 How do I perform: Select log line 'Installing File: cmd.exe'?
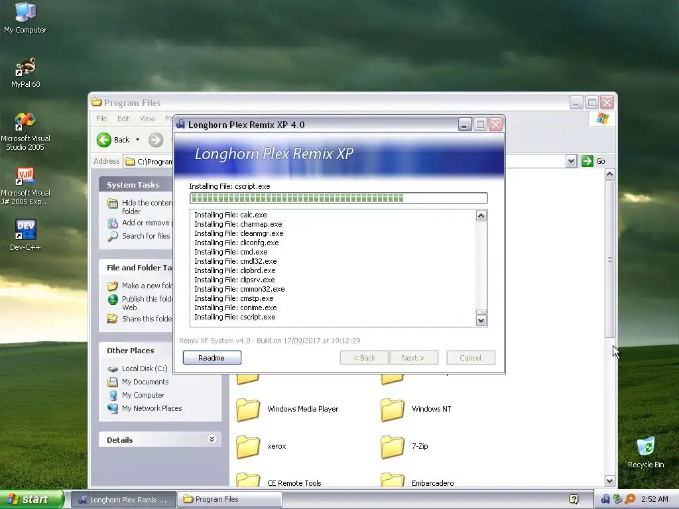(x=231, y=252)
